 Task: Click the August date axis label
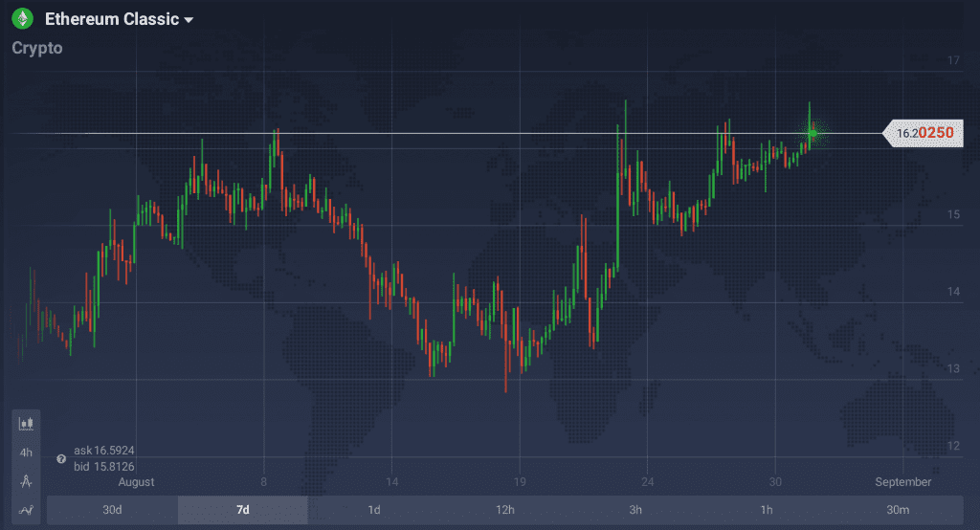(x=136, y=482)
